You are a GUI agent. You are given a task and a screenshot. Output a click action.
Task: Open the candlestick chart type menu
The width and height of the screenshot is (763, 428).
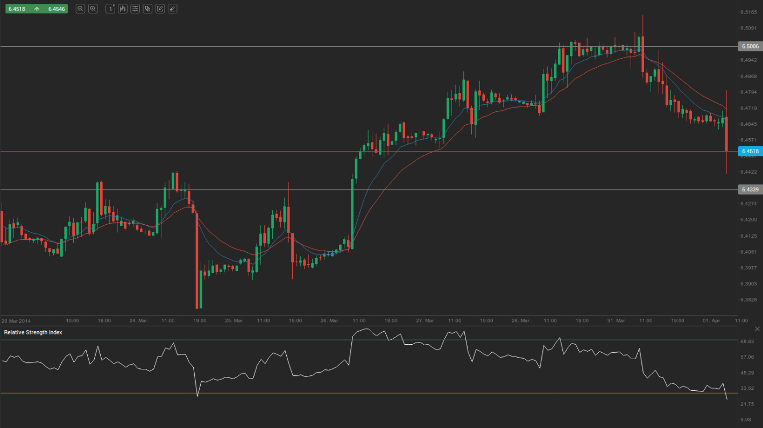click(123, 9)
